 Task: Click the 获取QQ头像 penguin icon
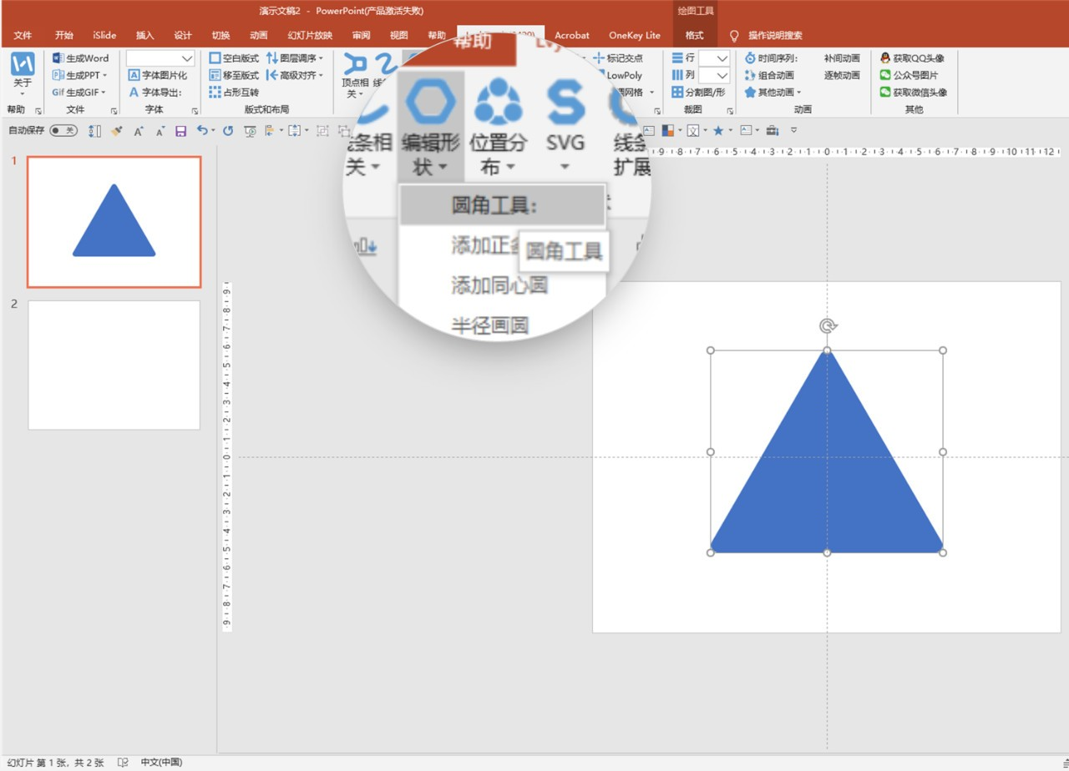click(885, 58)
